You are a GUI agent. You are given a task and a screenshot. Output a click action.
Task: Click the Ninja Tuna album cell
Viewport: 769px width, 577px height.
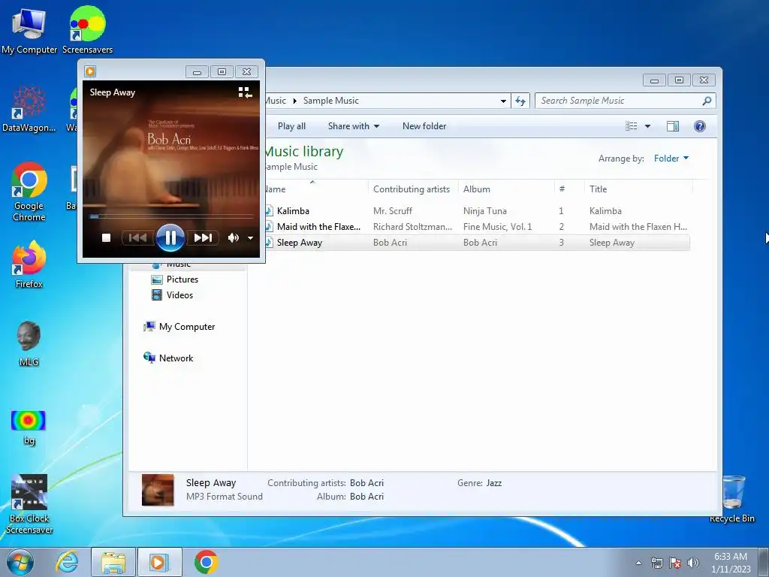pyautogui.click(x=484, y=211)
